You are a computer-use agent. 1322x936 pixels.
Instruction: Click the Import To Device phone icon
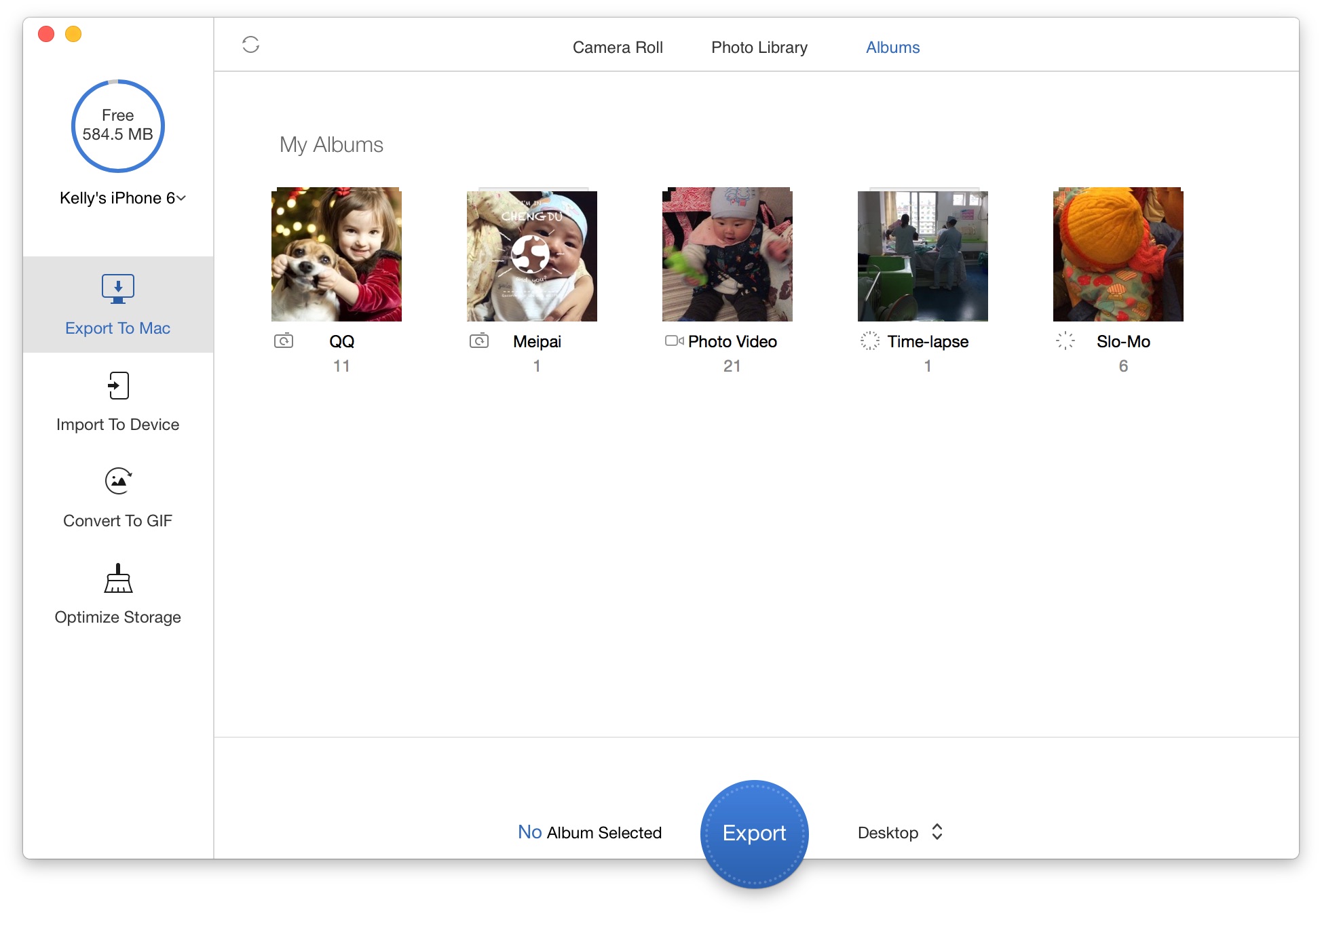point(118,385)
